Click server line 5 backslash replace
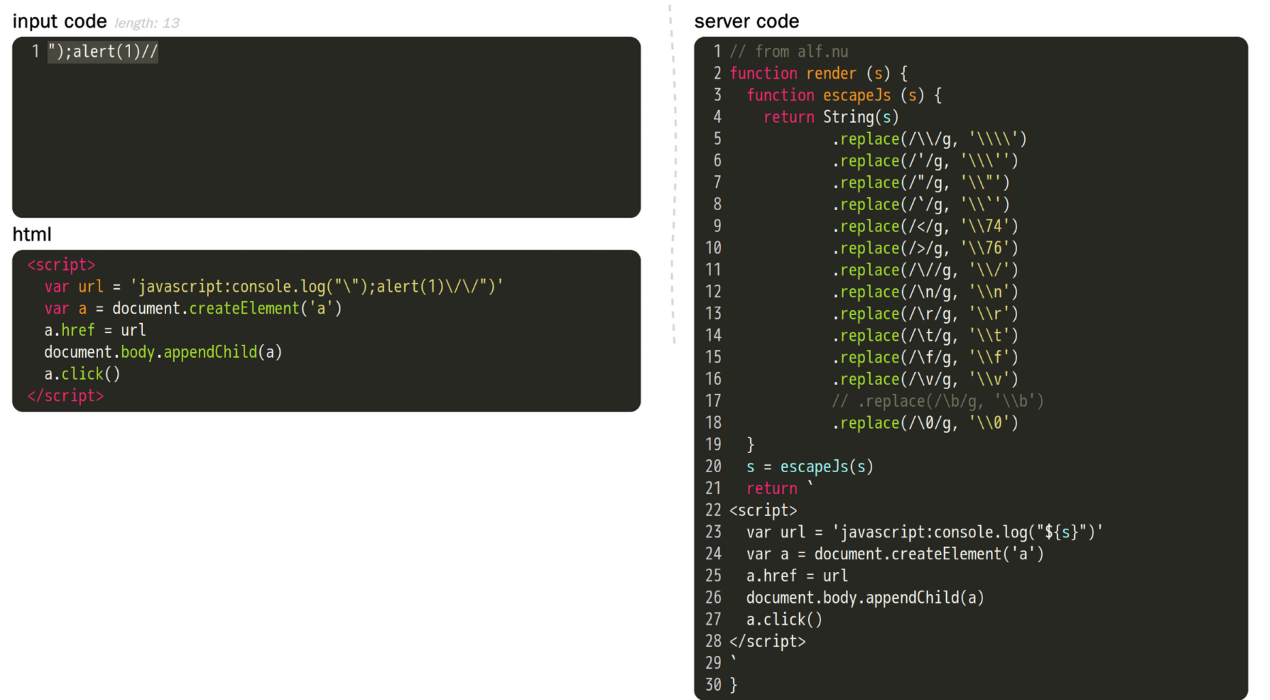 tap(929, 139)
